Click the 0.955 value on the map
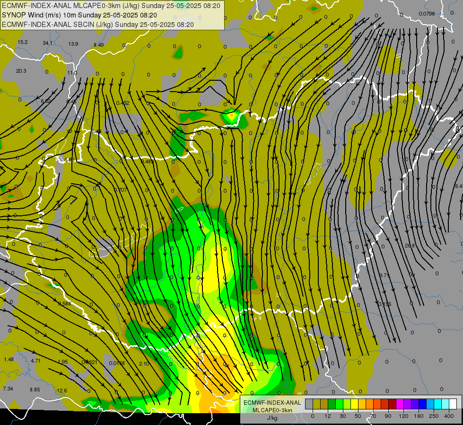 (385, 304)
